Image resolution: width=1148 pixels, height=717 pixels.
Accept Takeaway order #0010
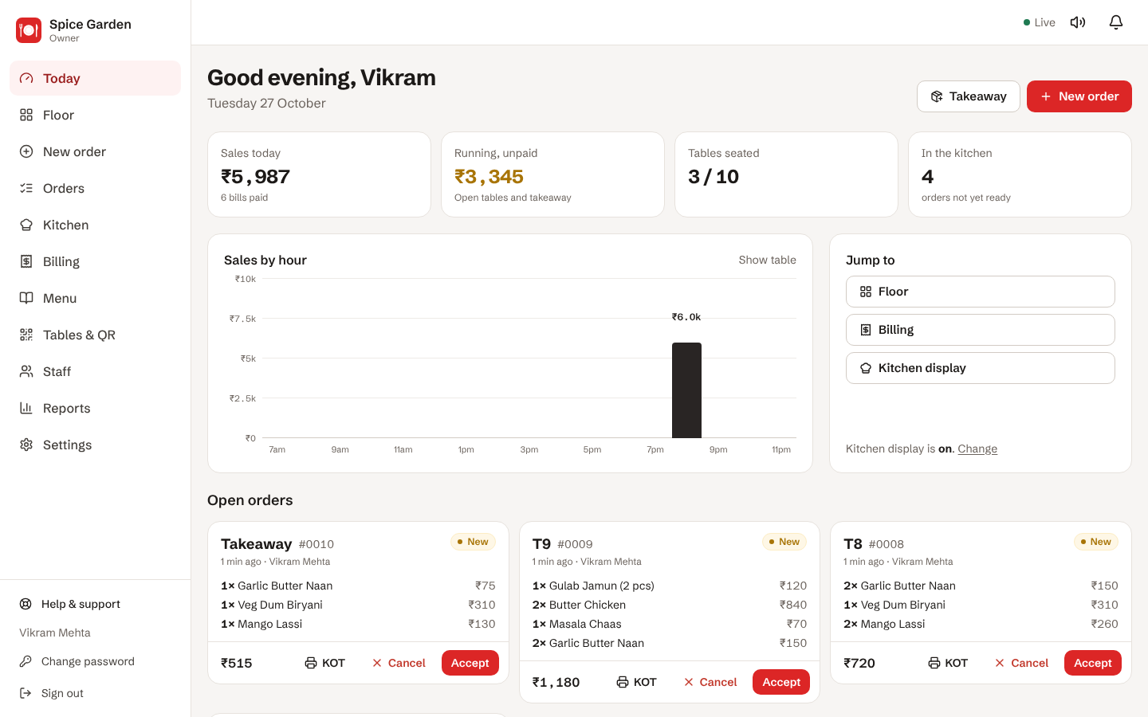pos(470,663)
